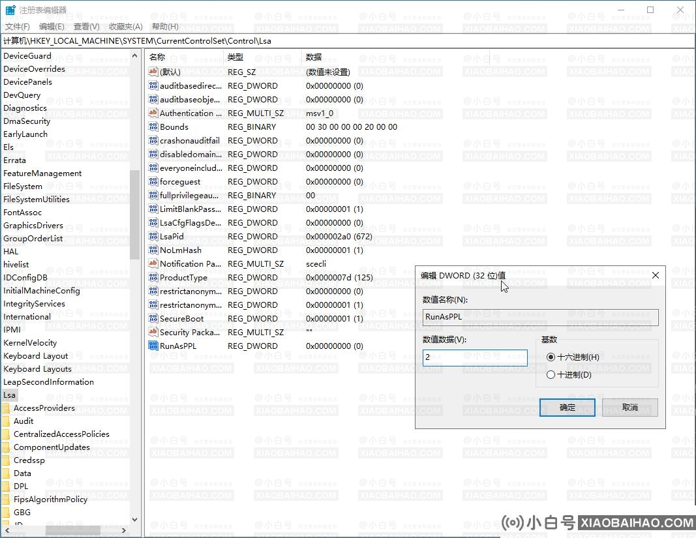Click the icon beside the disabledomain value

153,155
